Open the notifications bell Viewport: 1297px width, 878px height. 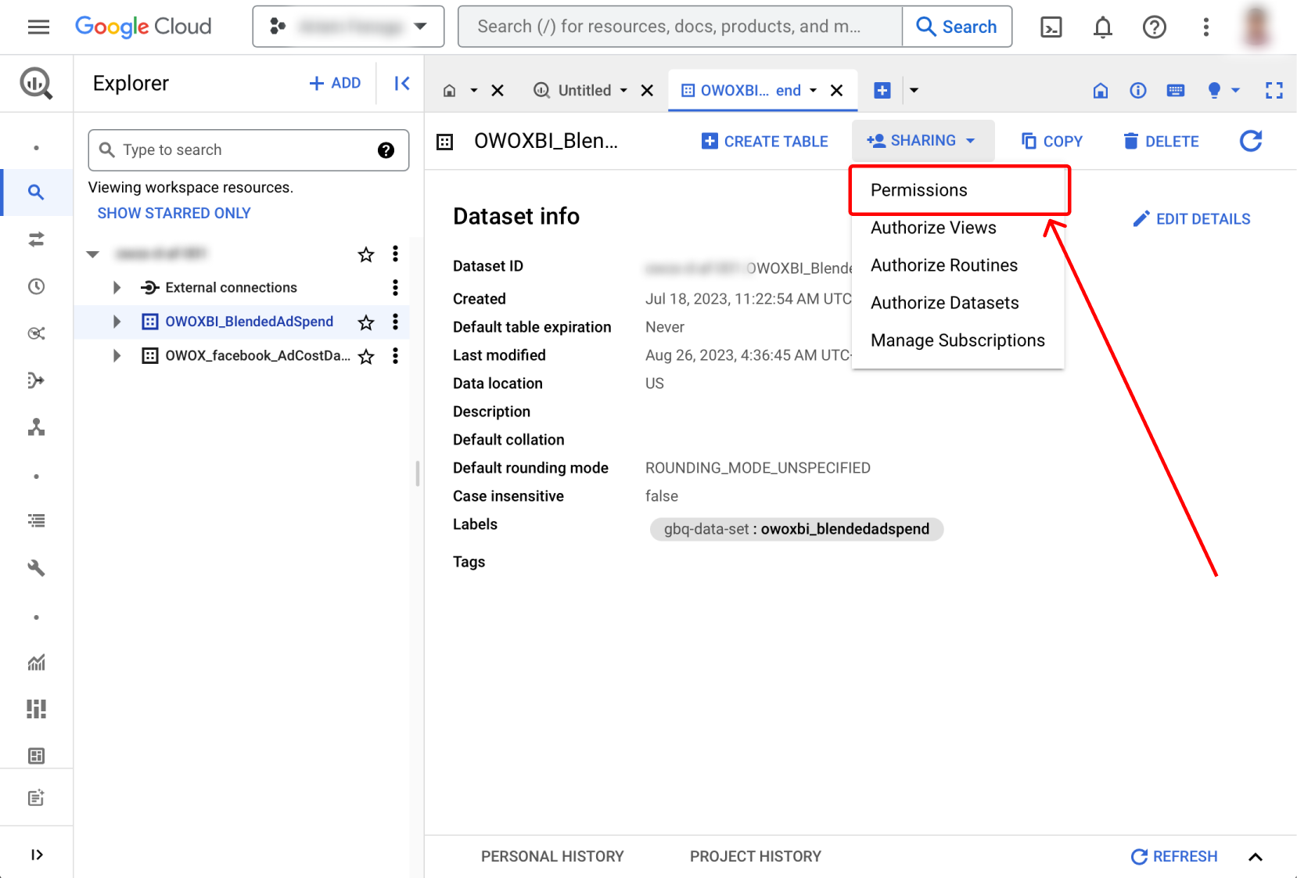click(x=1103, y=27)
